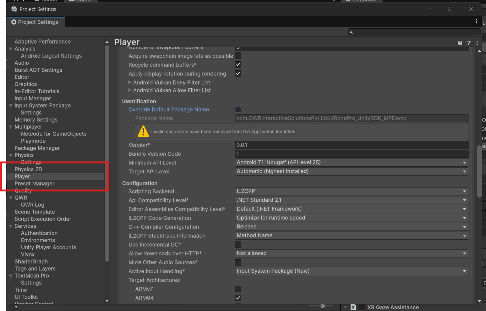This screenshot has width=486, height=311.
Task: Click the Bundle Version Code field
Action: (352, 154)
